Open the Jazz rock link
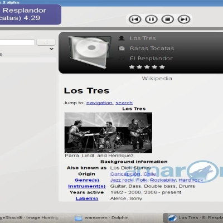Screen dimensions: 223x223 pyautogui.click(x=122, y=180)
